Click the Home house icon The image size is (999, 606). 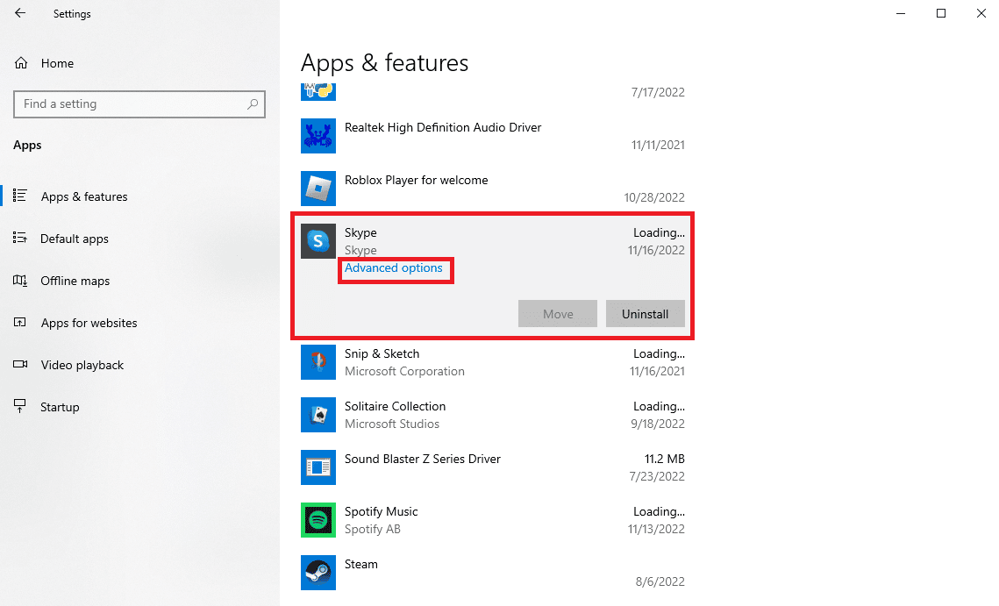pyautogui.click(x=21, y=63)
